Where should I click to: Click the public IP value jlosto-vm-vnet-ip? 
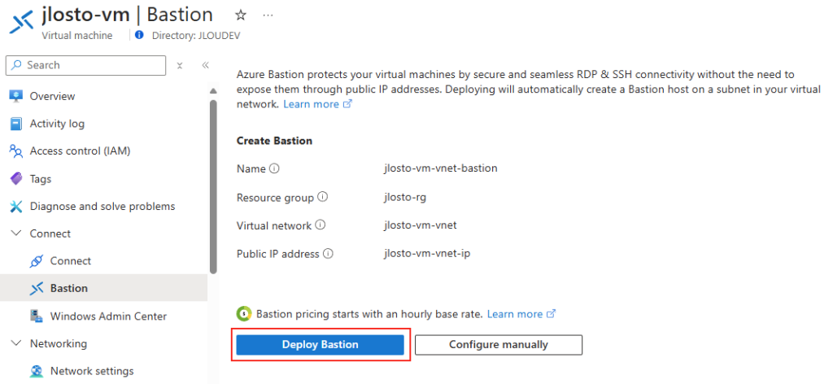point(427,253)
